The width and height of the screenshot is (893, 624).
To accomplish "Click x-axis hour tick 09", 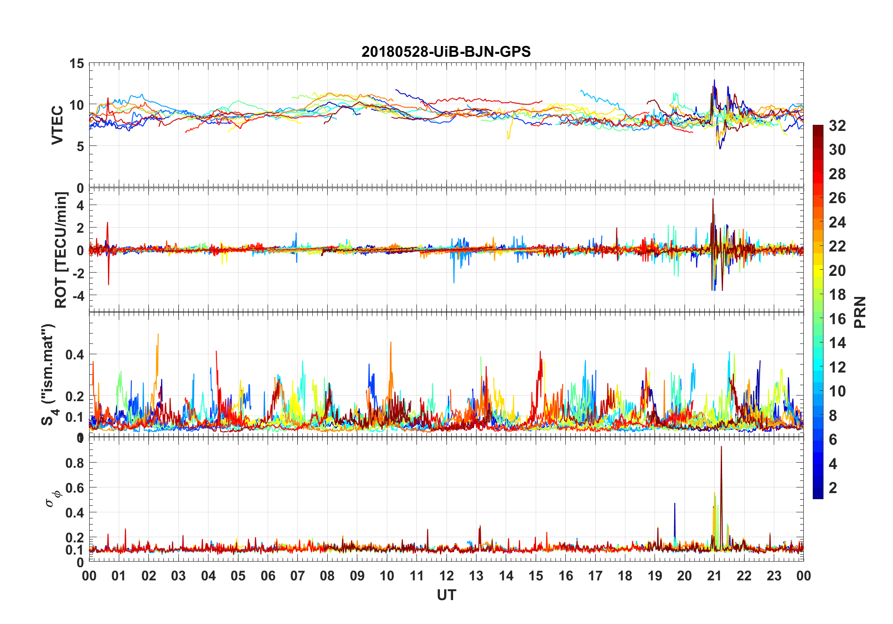I will pos(357,576).
